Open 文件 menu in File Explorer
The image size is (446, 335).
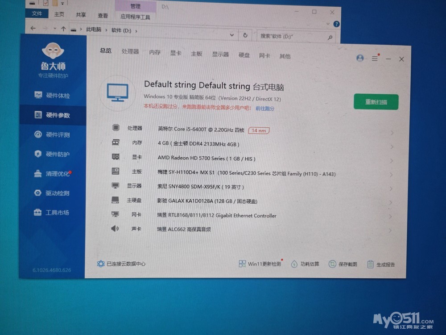point(37,13)
